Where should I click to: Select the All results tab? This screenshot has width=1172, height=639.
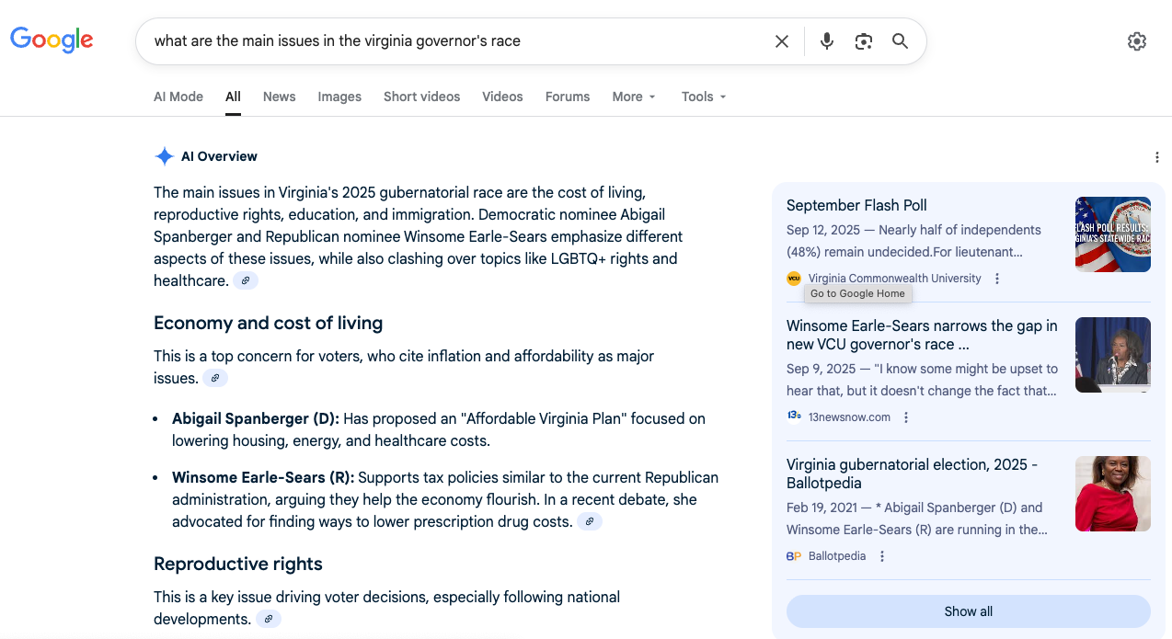point(233,97)
